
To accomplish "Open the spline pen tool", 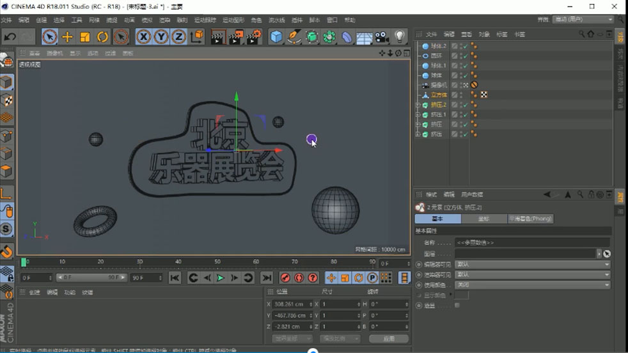I will pos(294,37).
